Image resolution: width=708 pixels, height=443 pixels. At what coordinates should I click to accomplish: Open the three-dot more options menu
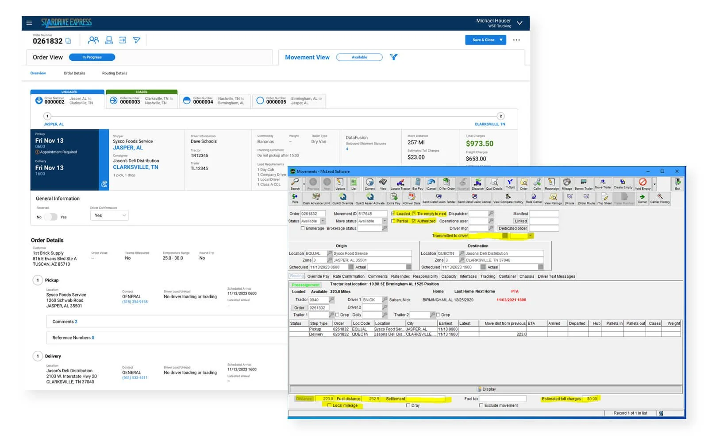click(516, 40)
